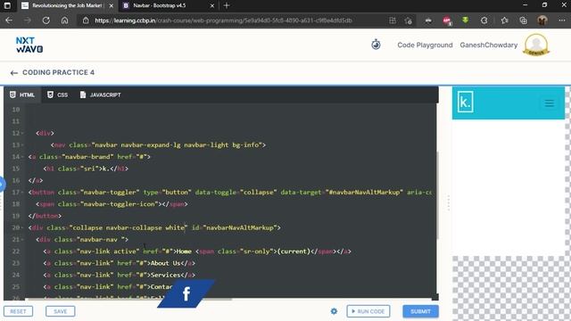This screenshot has width=571, height=321.
Task: Switch to the HTML editor tab
Action: (22, 95)
